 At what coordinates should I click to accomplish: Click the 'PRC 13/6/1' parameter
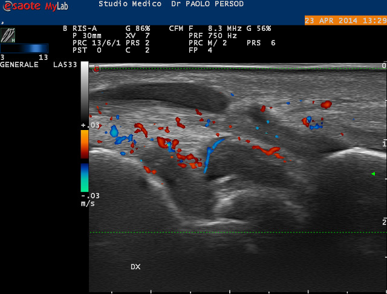point(97,43)
